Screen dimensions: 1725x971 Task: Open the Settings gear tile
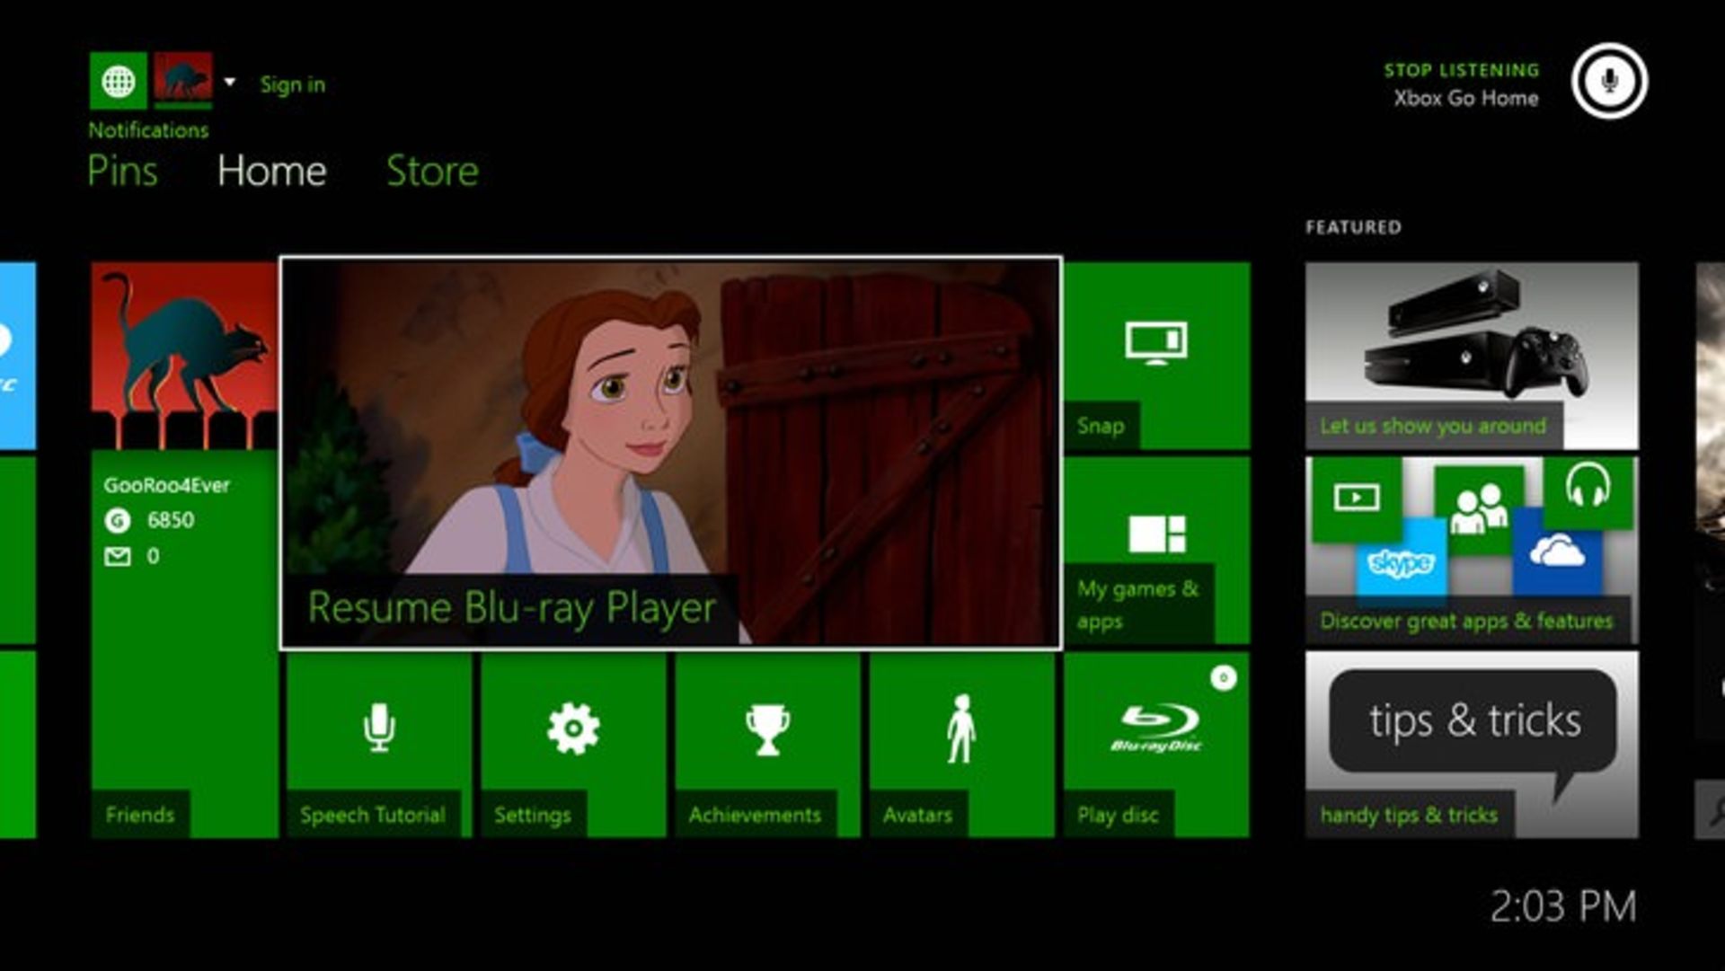point(573,746)
